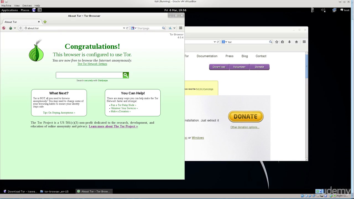Open the Torbutton onion icon menu
354x199 pixels.
click(11, 28)
